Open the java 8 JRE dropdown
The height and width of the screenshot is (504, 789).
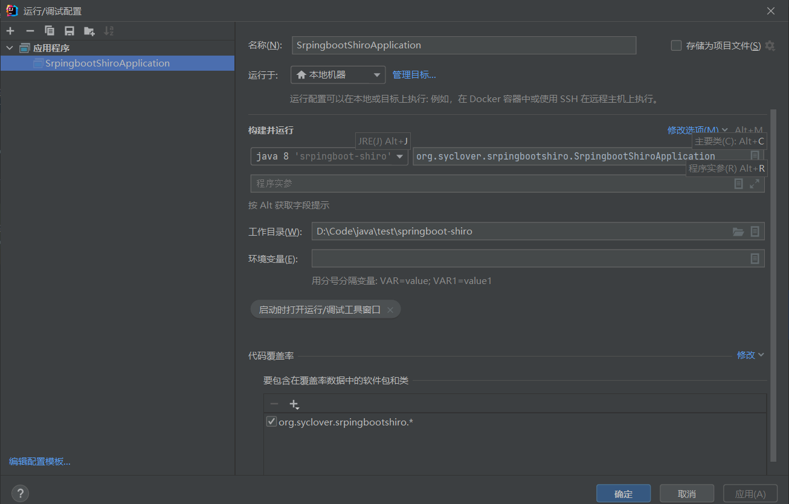(330, 157)
